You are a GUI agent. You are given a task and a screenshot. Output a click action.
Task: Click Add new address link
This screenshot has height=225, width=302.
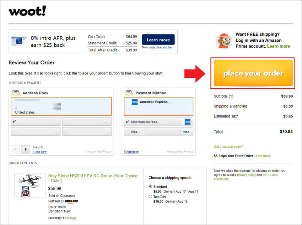pos(40,152)
